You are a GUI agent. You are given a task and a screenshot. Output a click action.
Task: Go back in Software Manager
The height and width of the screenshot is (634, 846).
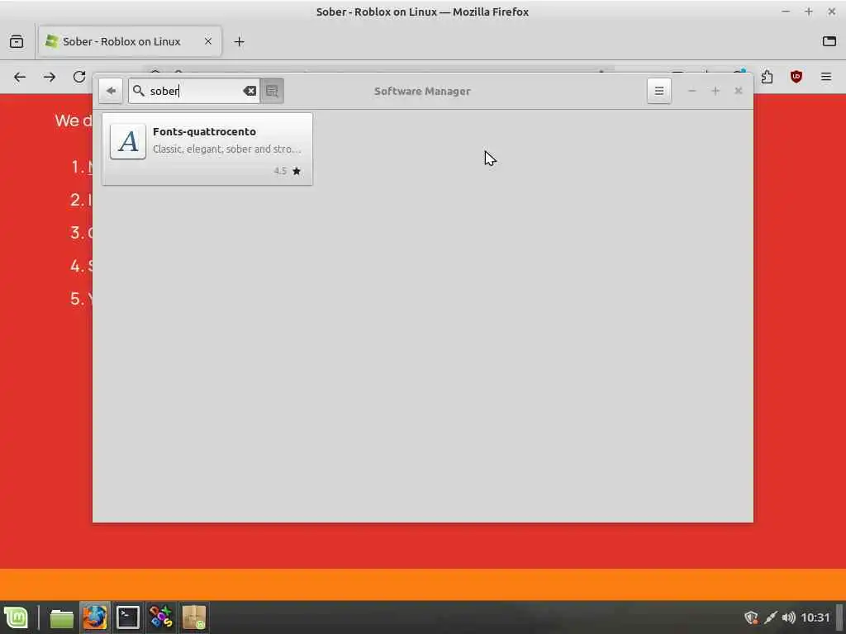(111, 91)
